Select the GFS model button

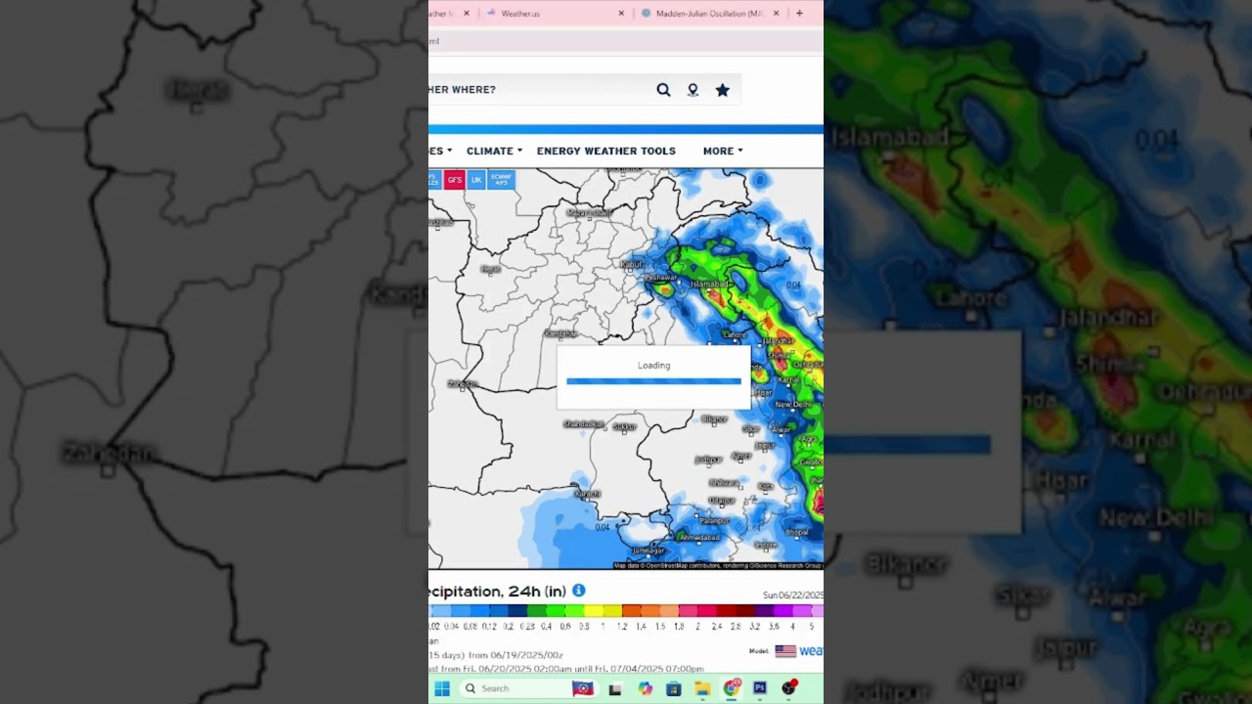click(x=454, y=180)
